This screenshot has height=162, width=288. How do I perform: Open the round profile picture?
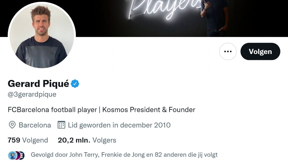42,35
